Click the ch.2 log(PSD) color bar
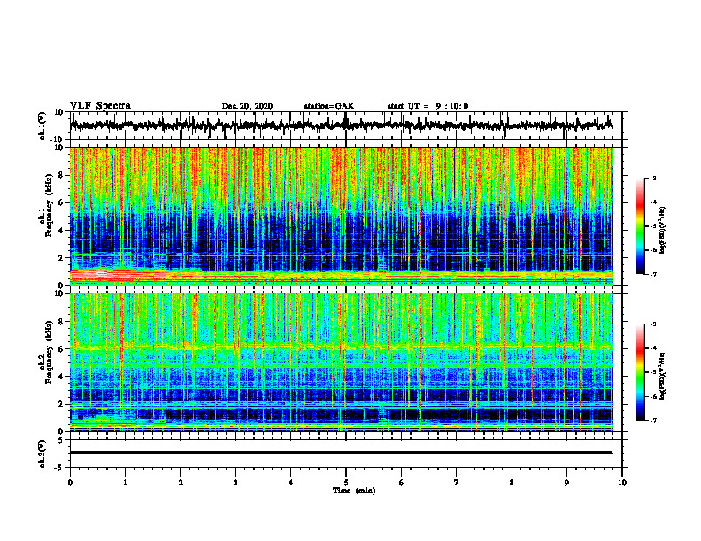Image resolution: width=701 pixels, height=541 pixels. [641, 372]
